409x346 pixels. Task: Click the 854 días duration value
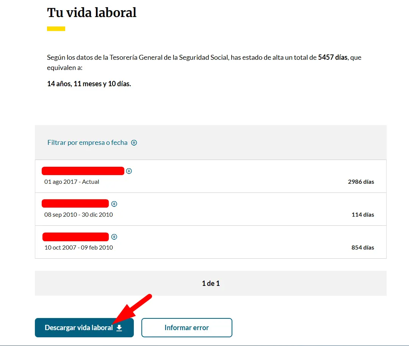tap(363, 247)
